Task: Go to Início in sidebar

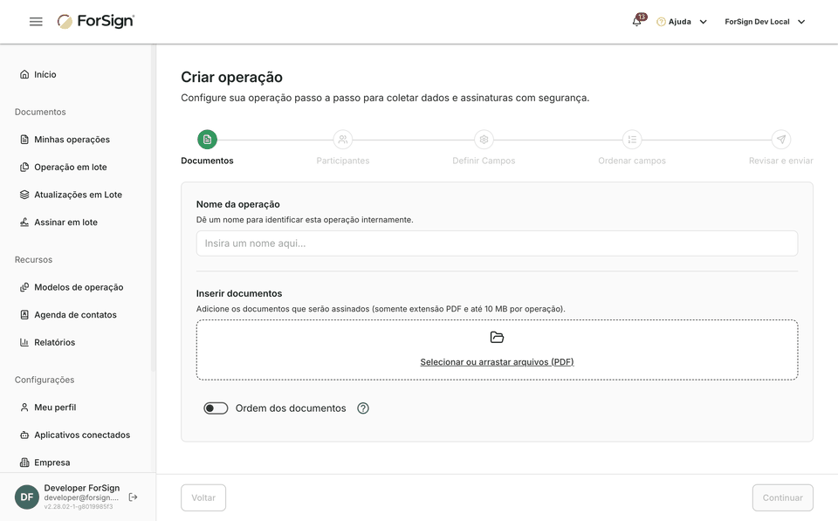Action: point(38,74)
